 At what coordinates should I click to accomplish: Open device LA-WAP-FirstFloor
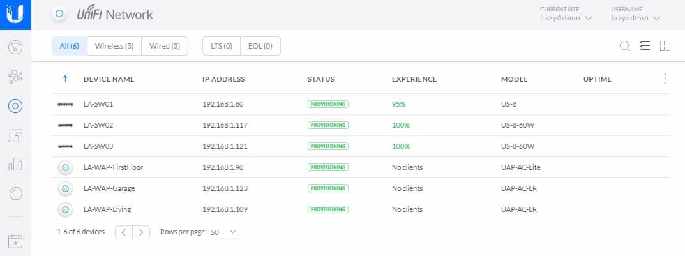click(x=113, y=167)
